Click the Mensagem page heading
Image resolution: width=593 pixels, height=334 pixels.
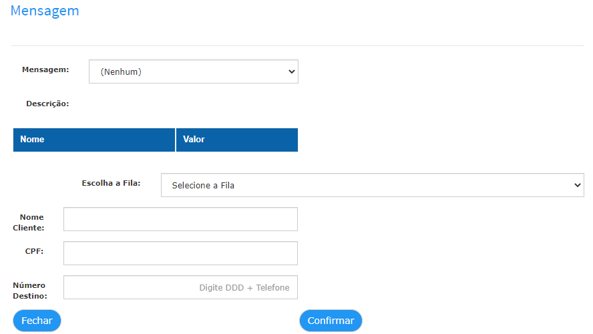[x=45, y=11]
